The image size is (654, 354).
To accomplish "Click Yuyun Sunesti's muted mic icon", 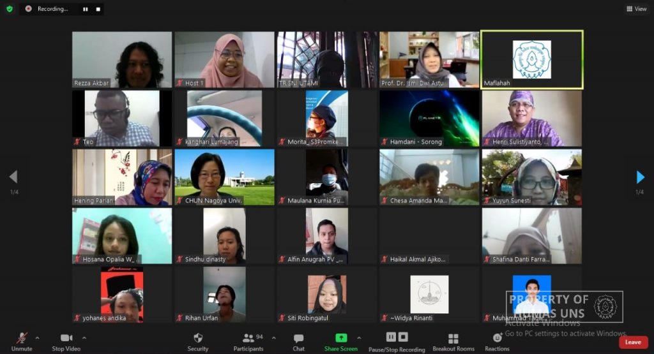I will point(487,200).
